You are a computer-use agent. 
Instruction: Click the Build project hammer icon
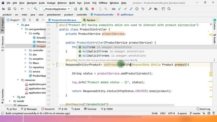(35, 9)
